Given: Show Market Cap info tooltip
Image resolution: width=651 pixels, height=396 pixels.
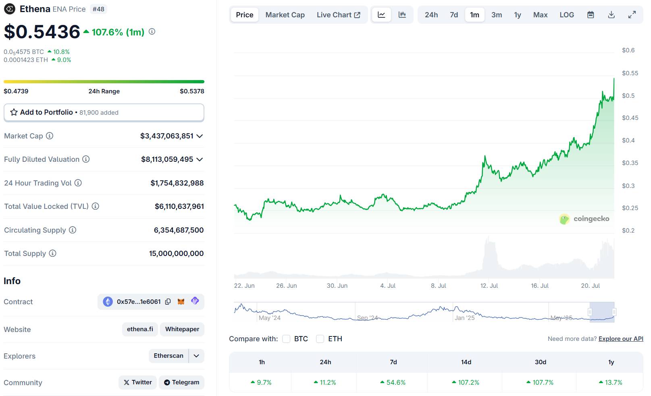Looking at the screenshot, I should point(50,136).
